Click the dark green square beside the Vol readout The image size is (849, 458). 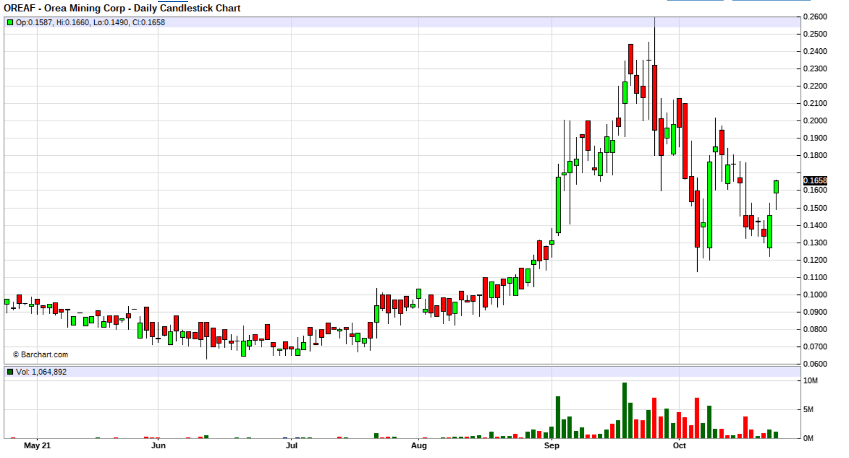(x=10, y=372)
